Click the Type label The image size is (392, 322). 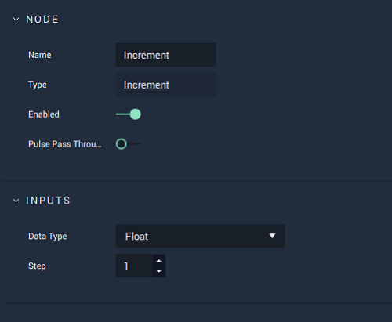[38, 85]
